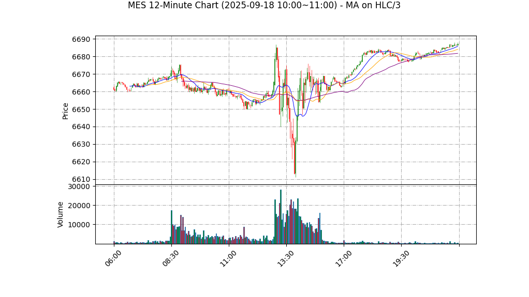Click the tallest green volume bar near 13:30
This screenshot has width=529, height=297.
(281, 216)
